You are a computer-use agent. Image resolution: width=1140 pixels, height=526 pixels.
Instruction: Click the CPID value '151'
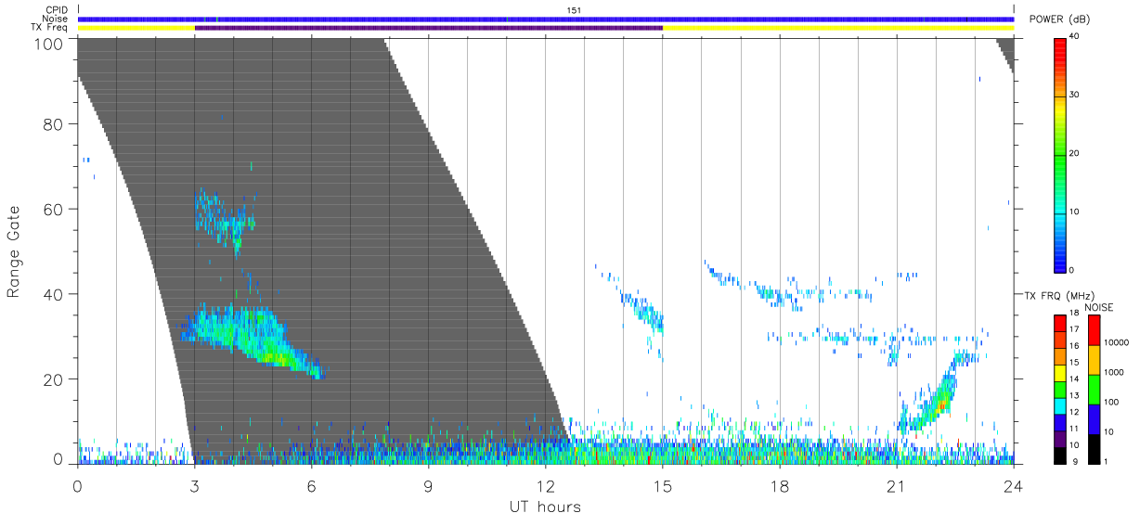[574, 10]
